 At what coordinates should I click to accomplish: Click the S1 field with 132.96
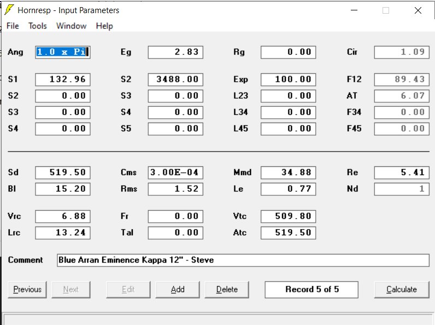tap(63, 79)
